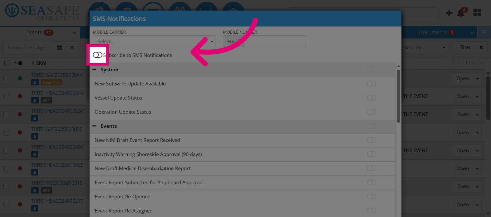The width and height of the screenshot is (491, 217).
Task: Click comments badge under TRITS1TEC202500001S
Action: point(46,190)
